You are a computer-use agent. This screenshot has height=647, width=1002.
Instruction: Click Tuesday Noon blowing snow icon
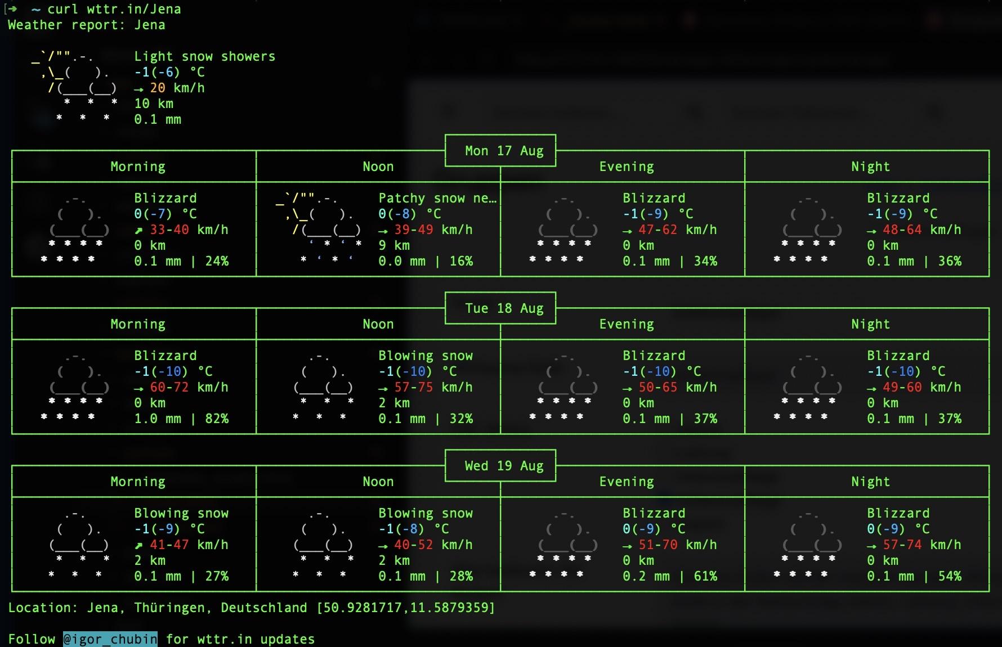pyautogui.click(x=324, y=387)
